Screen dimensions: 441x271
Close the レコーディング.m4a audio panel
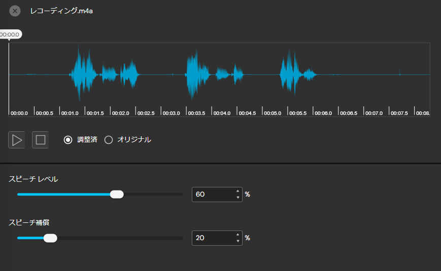click(15, 11)
